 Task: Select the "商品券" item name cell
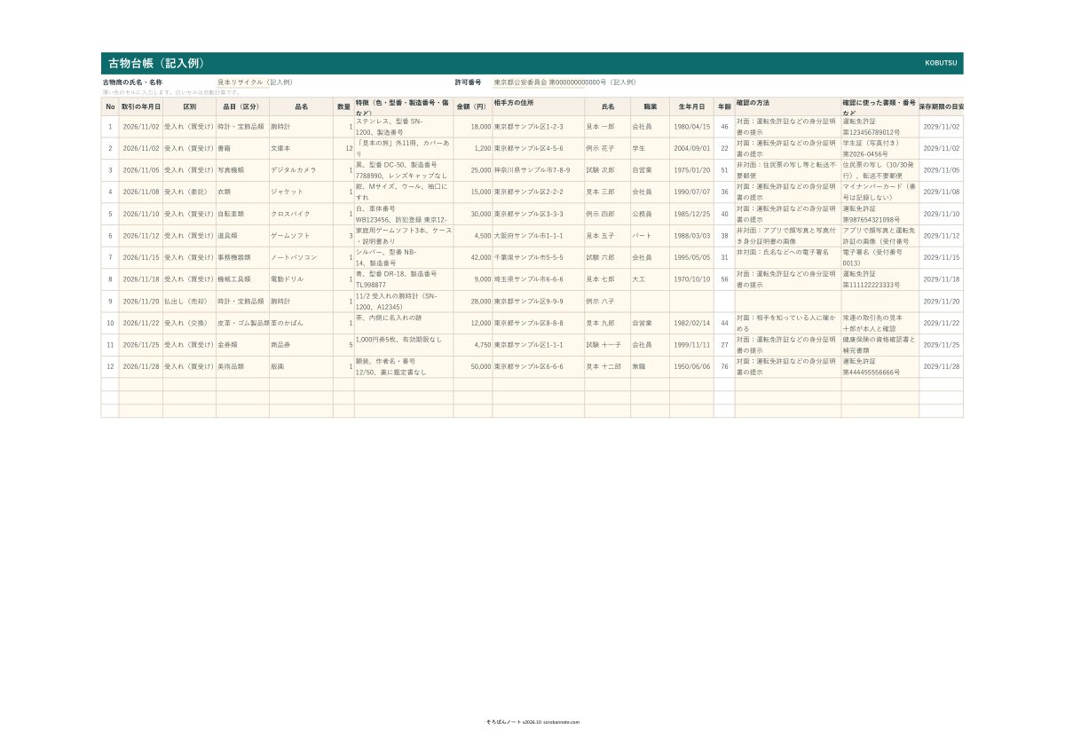(x=301, y=345)
